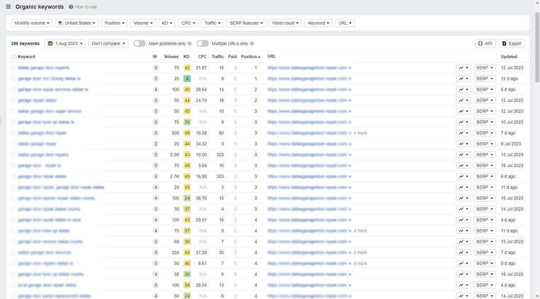This screenshot has width=540, height=299.
Task: Click help icon beside Main positions only
Action: [x=189, y=43]
